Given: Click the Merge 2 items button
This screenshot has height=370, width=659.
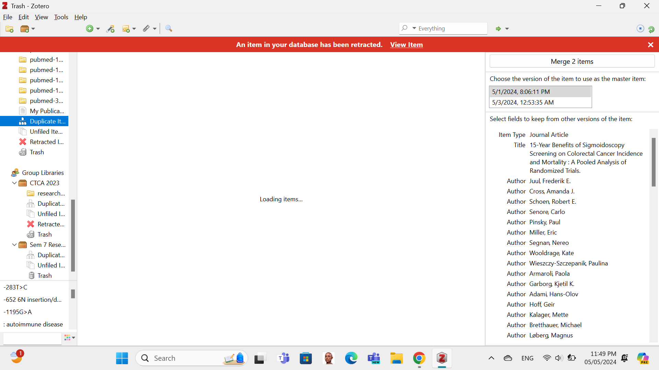Looking at the screenshot, I should [x=572, y=61].
